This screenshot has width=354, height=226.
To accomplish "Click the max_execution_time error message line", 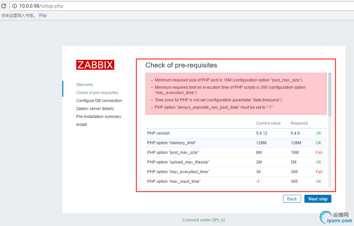I will (230, 90).
